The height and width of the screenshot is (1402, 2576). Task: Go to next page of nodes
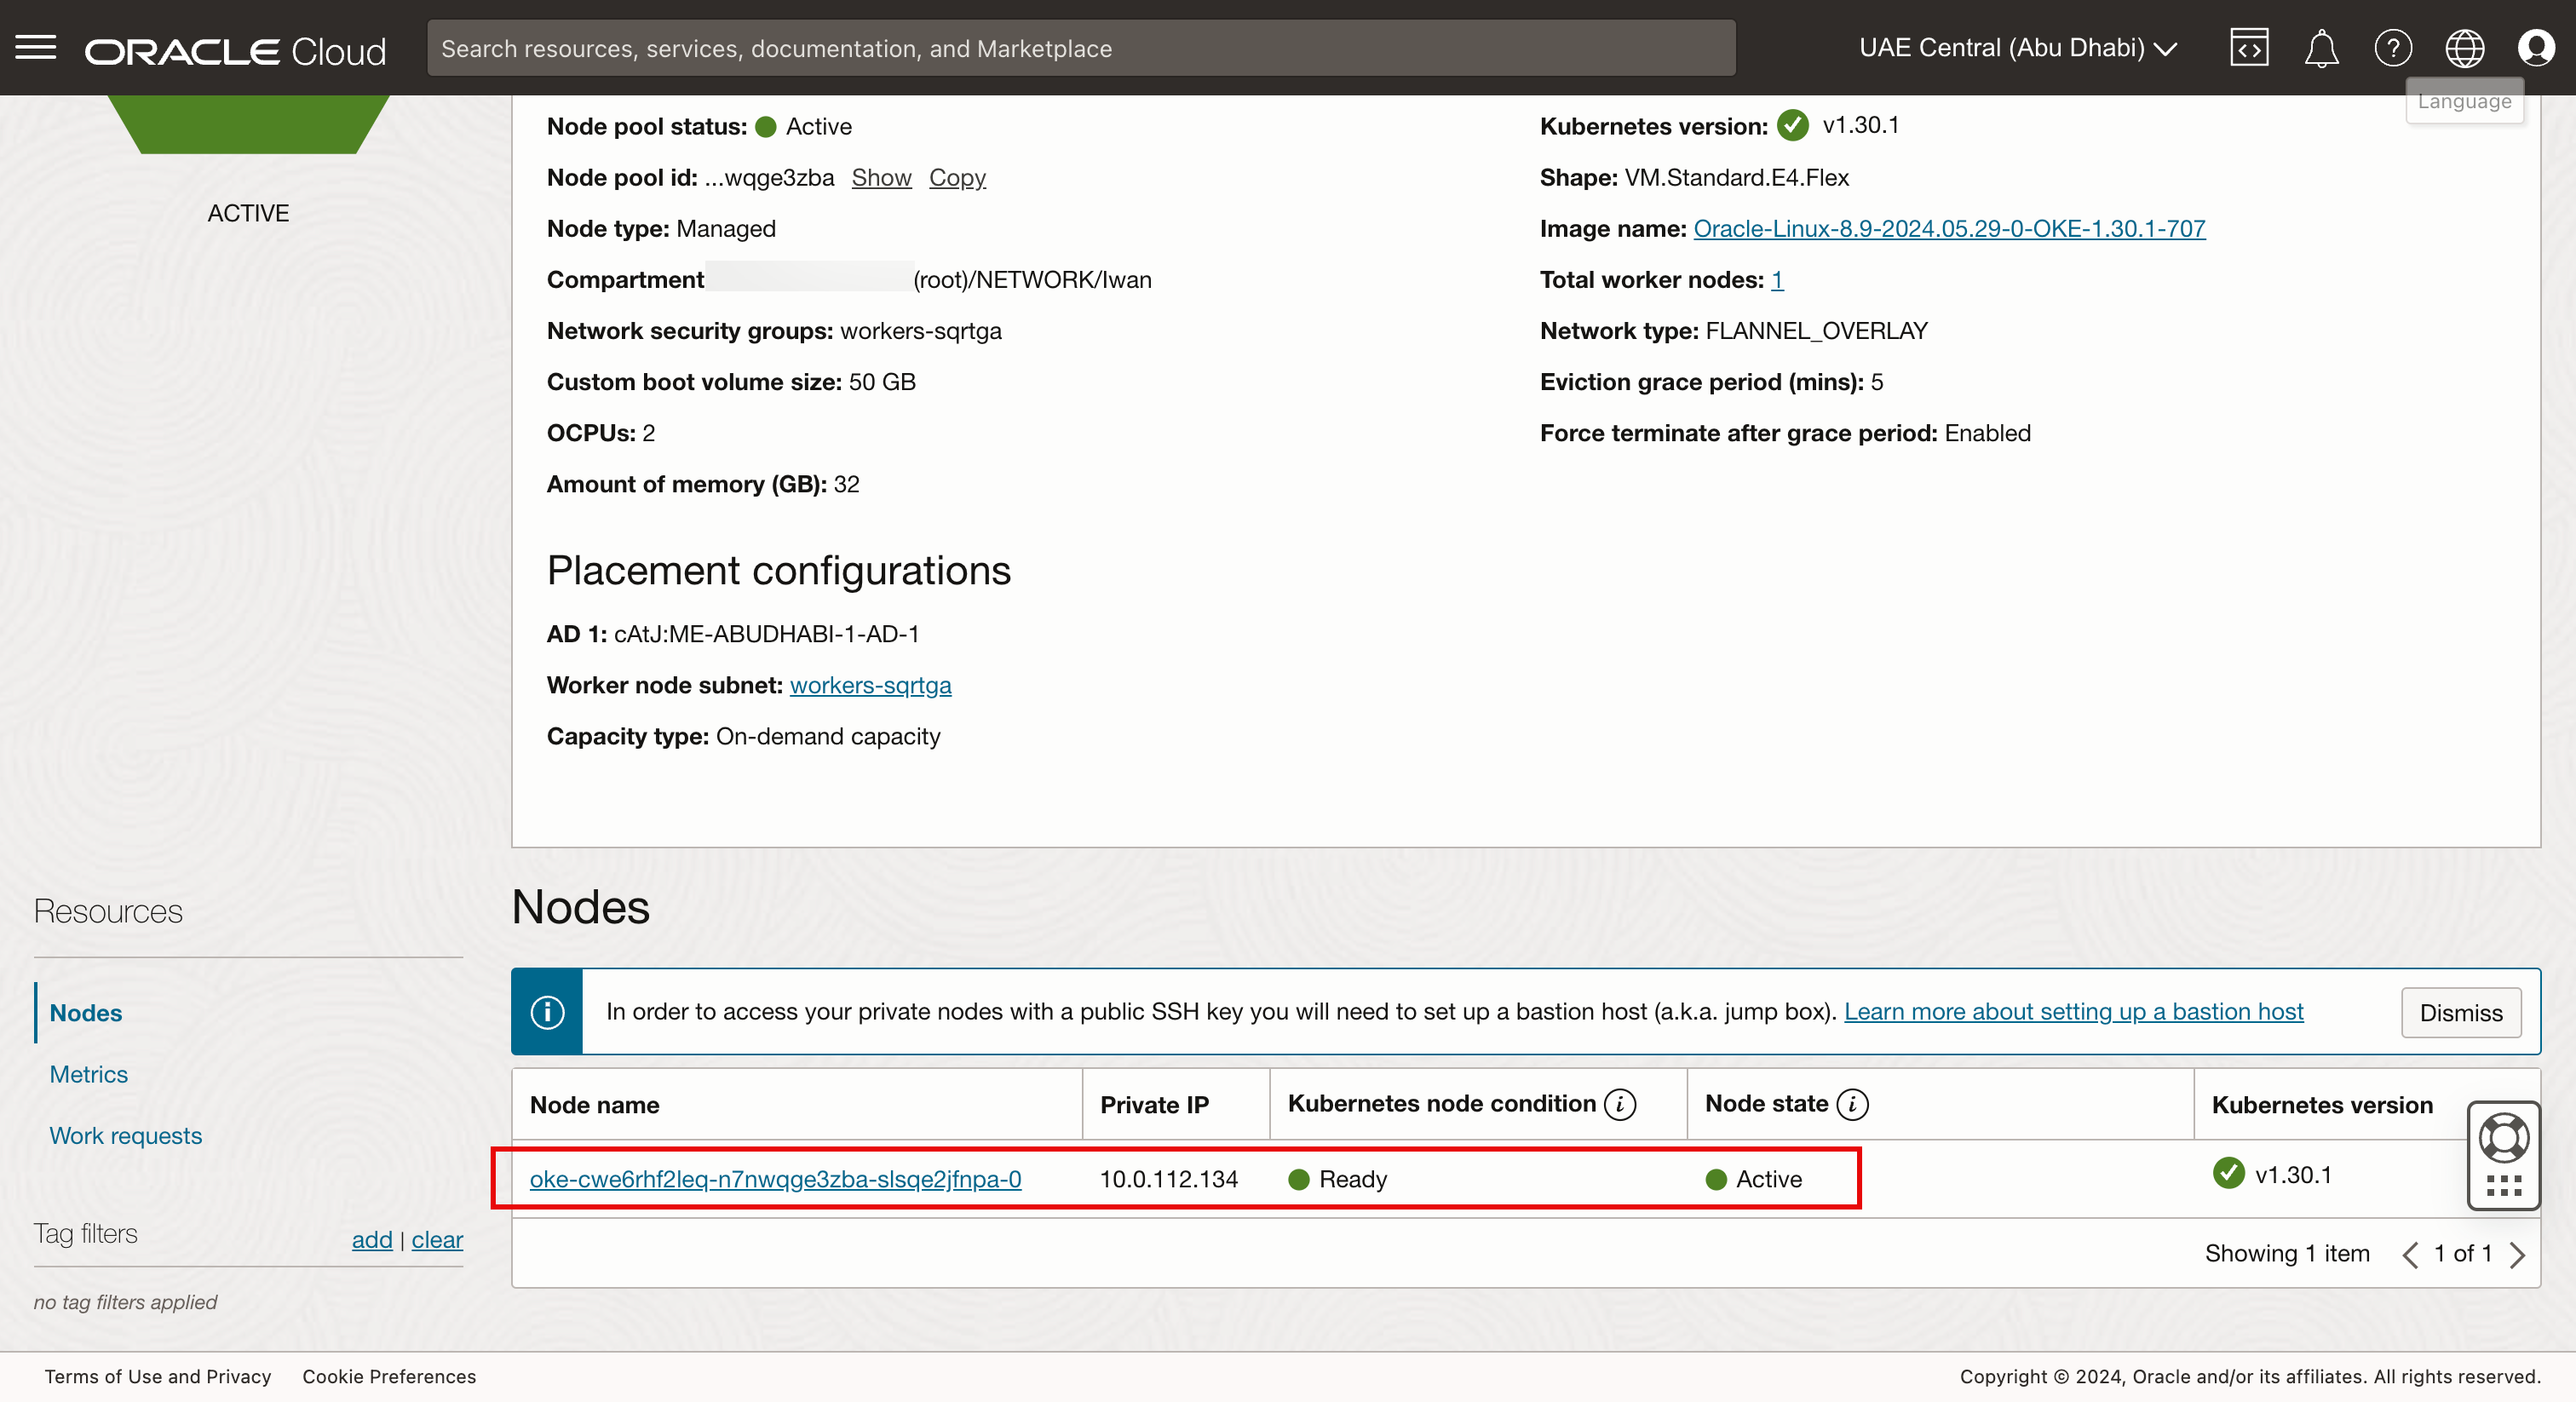pyautogui.click(x=2518, y=1255)
